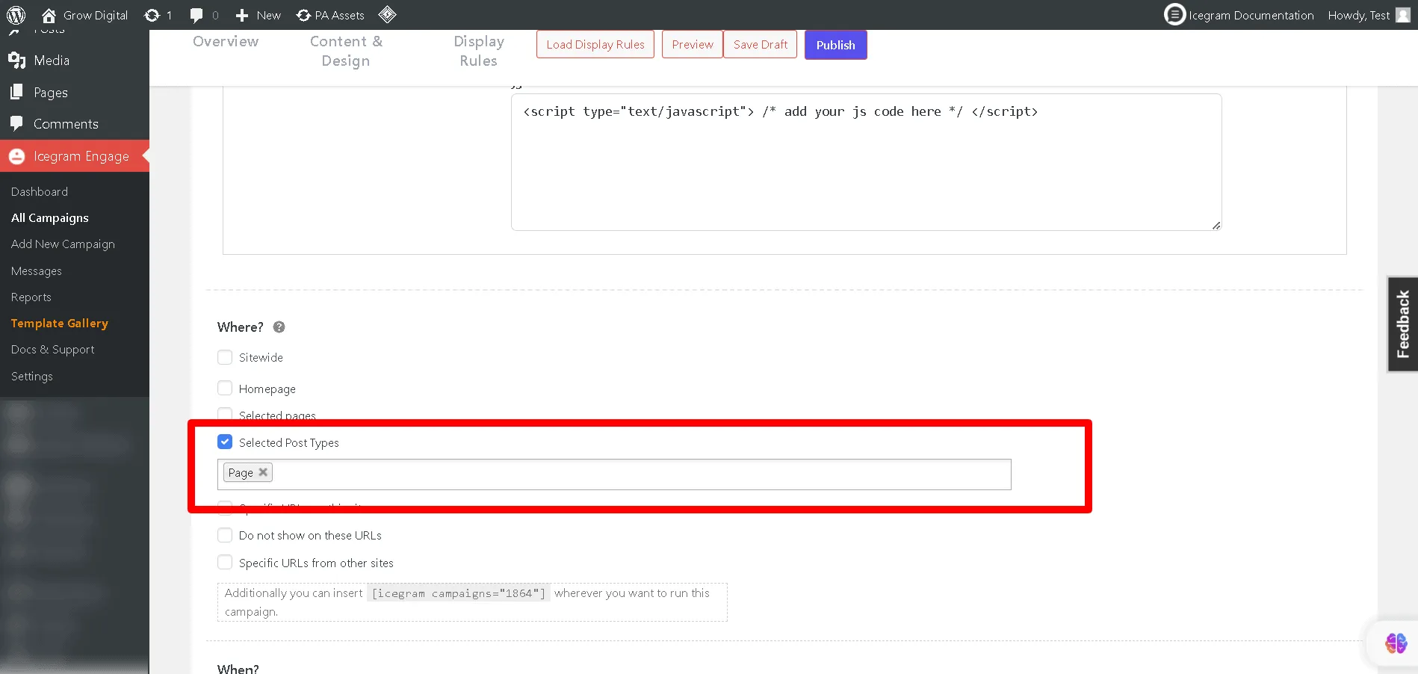
Task: Open the WordPress logo menu
Action: pos(16,15)
